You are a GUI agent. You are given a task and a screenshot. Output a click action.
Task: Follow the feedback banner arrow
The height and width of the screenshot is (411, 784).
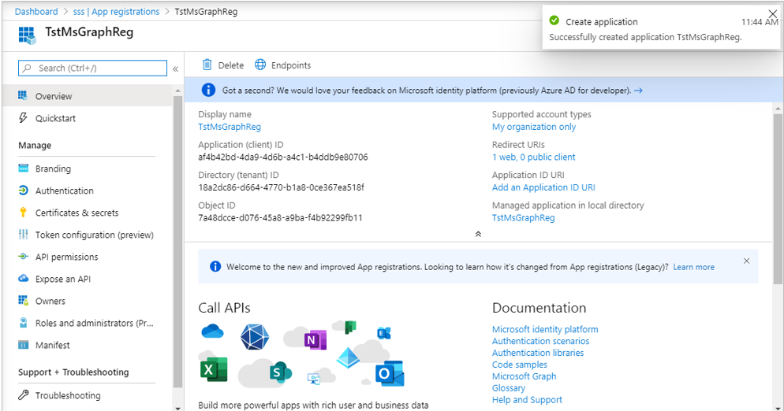[639, 91]
